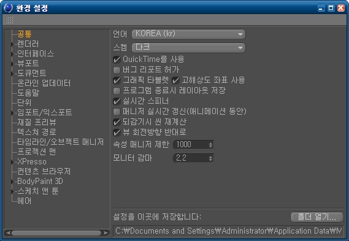Viewport: 349px width, 241px height.
Task: Select the 임포트/익스포트 category
Action: [x=45, y=112]
